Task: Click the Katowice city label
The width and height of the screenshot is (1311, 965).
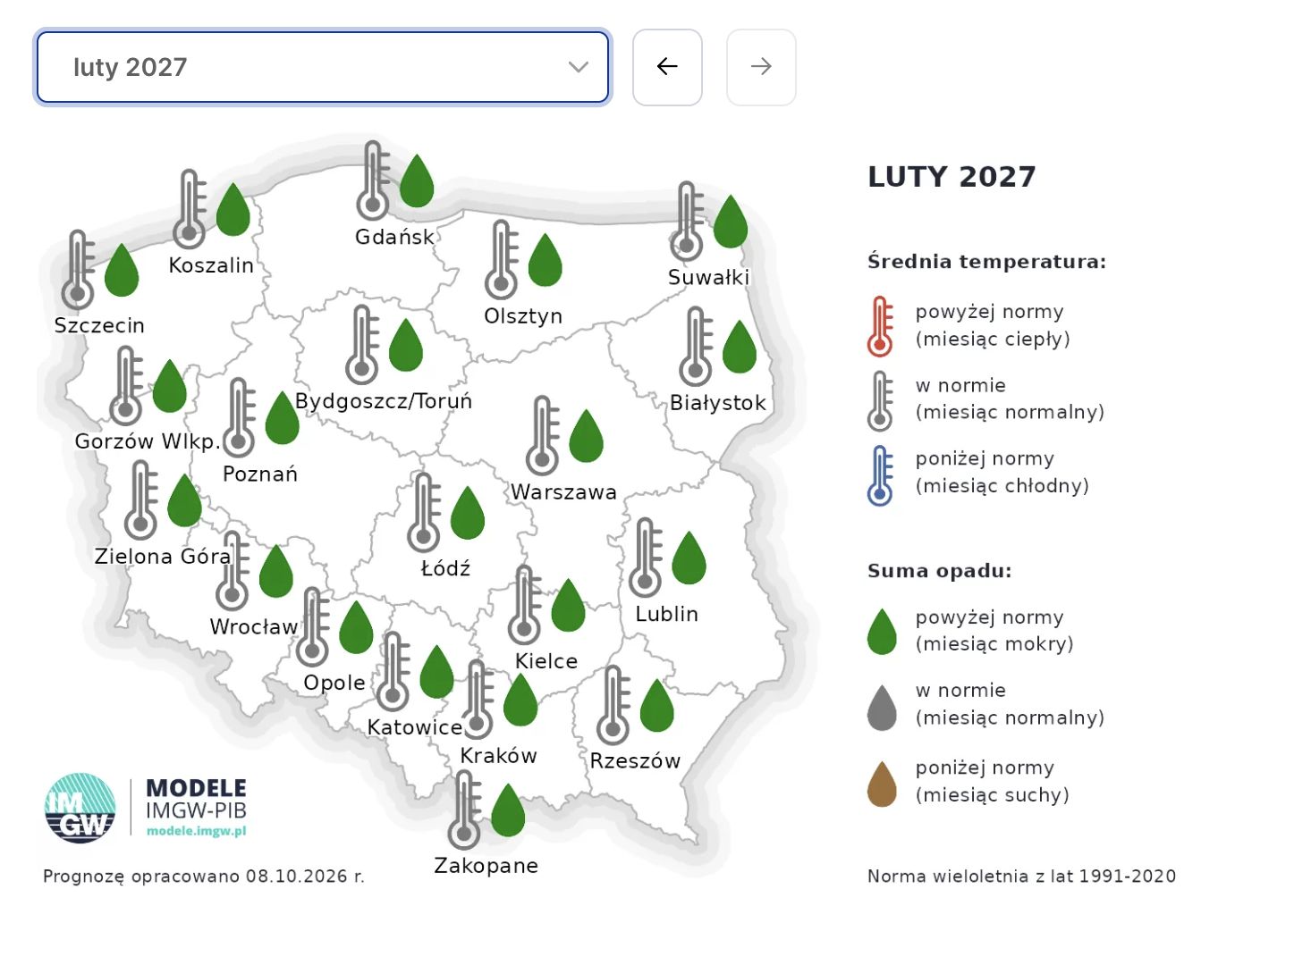Action: (x=415, y=727)
